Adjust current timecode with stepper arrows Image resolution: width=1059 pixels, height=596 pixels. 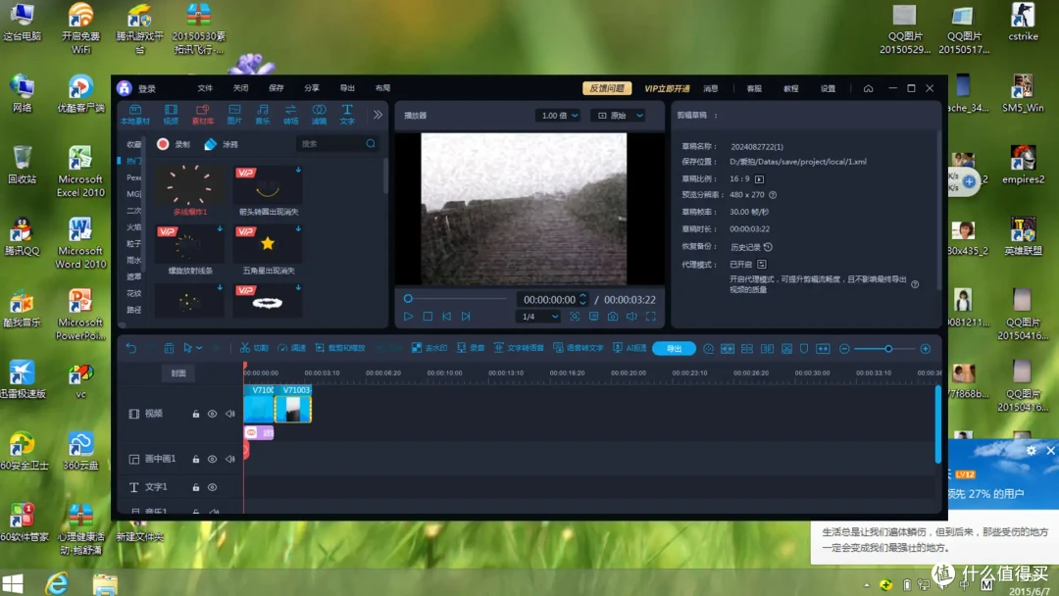point(582,299)
